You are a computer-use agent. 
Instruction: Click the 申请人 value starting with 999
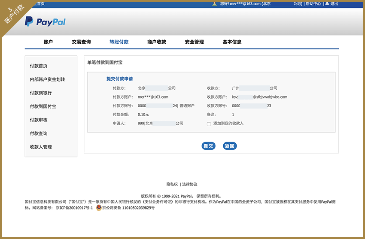pyautogui.click(x=161, y=124)
